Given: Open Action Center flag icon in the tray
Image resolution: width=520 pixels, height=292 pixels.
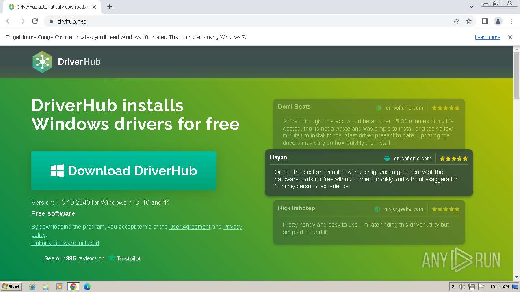Looking at the screenshot, I should [481, 287].
